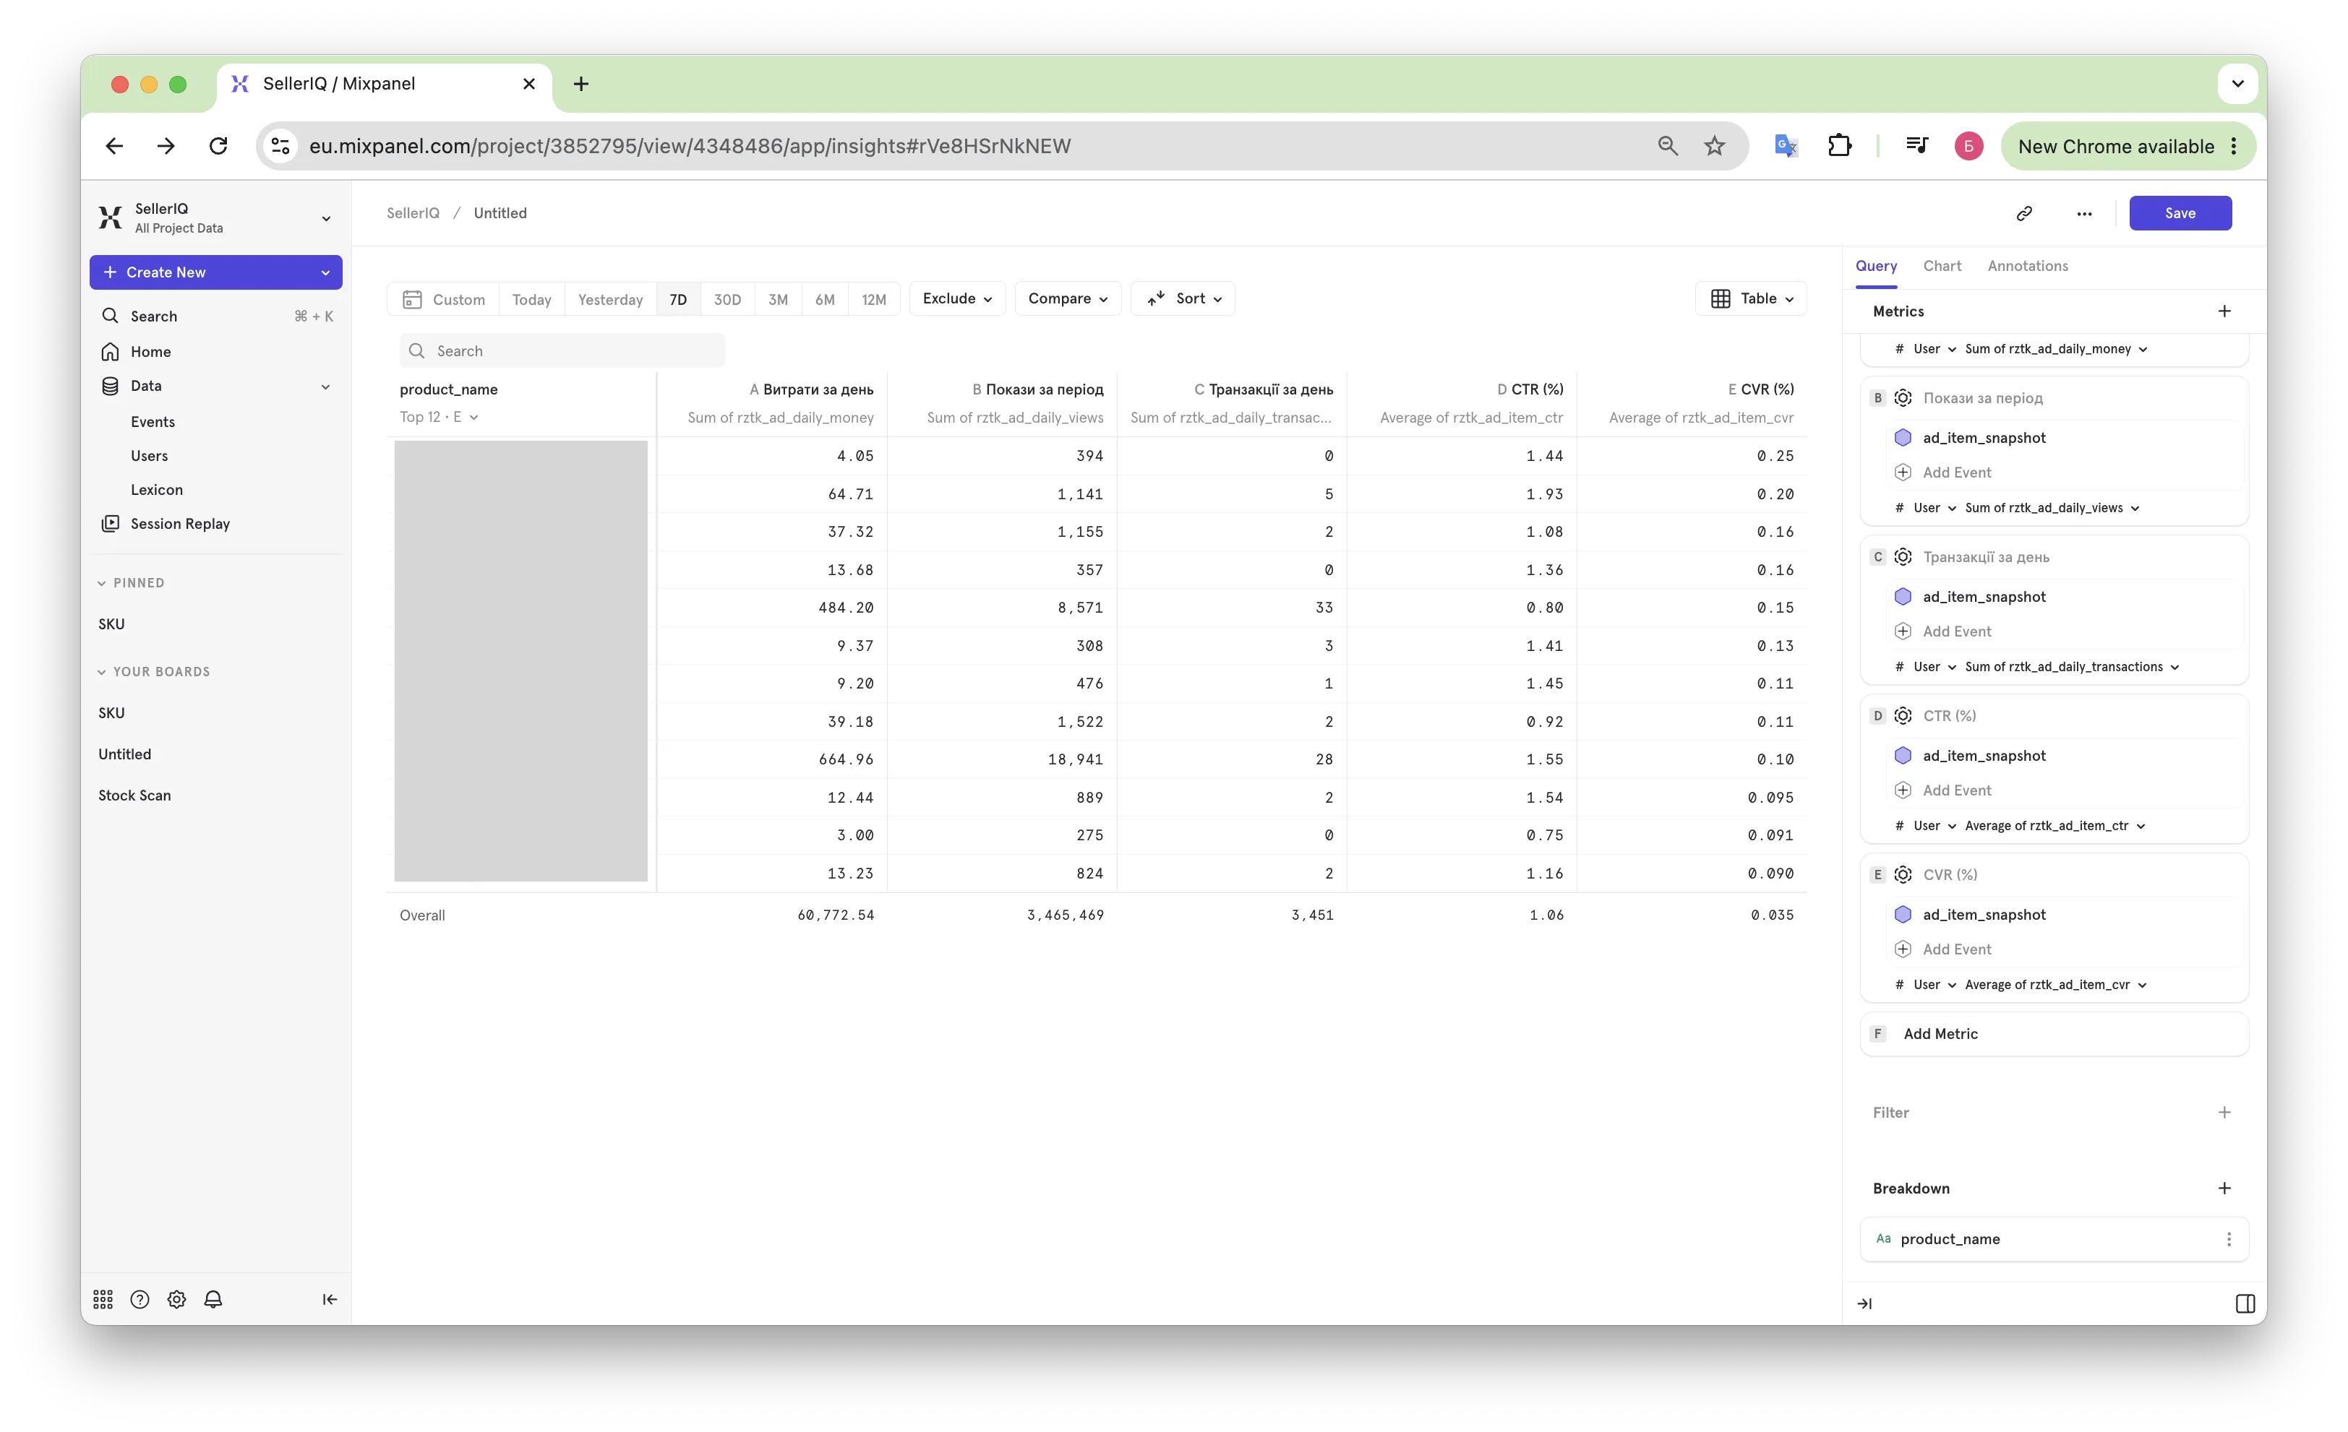Toggle the split panel layout icon
2348x1432 pixels.
2245,1303
